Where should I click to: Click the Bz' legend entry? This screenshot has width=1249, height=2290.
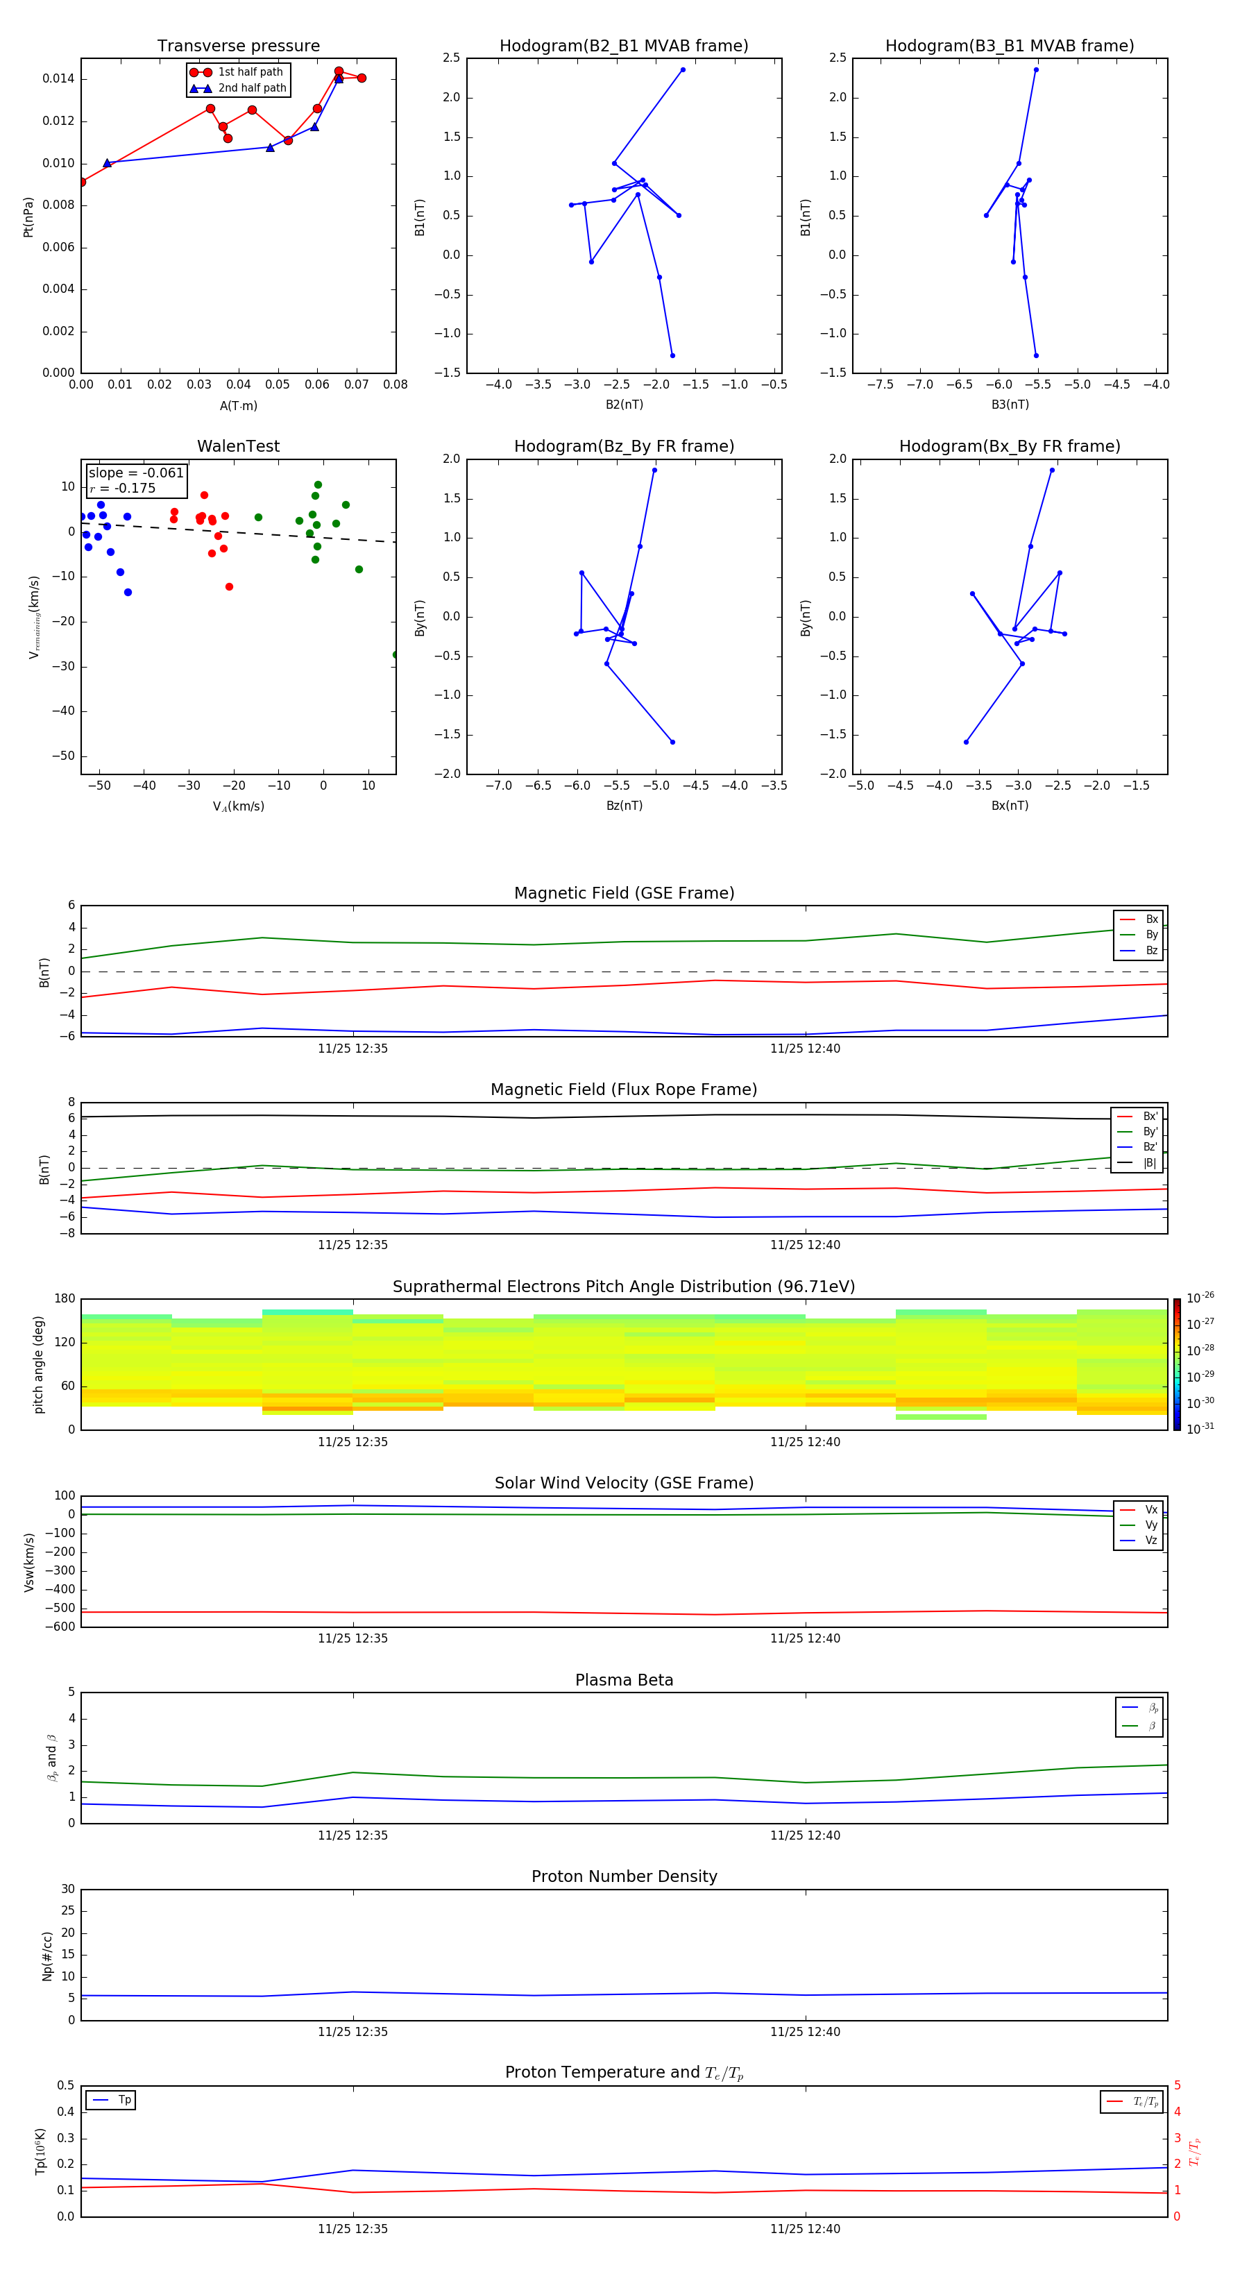pyautogui.click(x=1138, y=1147)
